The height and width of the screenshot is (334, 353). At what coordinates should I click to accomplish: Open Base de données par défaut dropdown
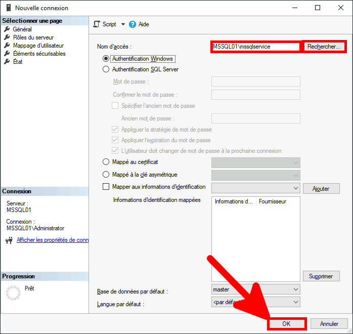(x=256, y=289)
